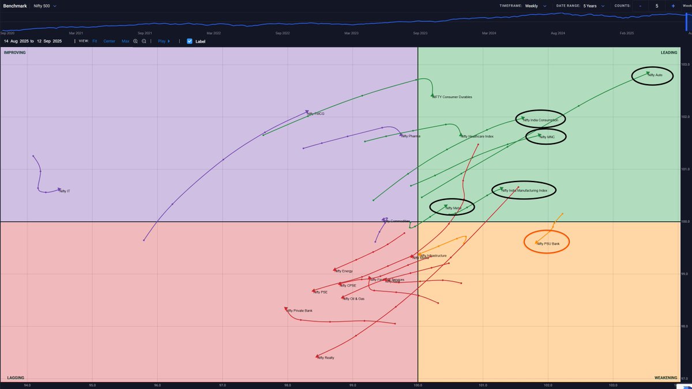Open the Weekly timeframe dropdown
Image resolution: width=692 pixels, height=389 pixels.
pos(535,6)
